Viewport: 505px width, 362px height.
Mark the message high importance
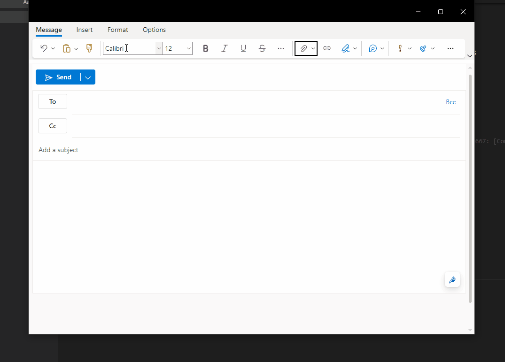(x=400, y=48)
